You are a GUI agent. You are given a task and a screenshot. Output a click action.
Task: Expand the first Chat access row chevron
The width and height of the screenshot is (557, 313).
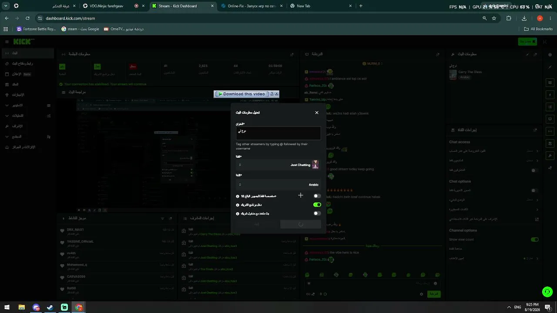537,151
